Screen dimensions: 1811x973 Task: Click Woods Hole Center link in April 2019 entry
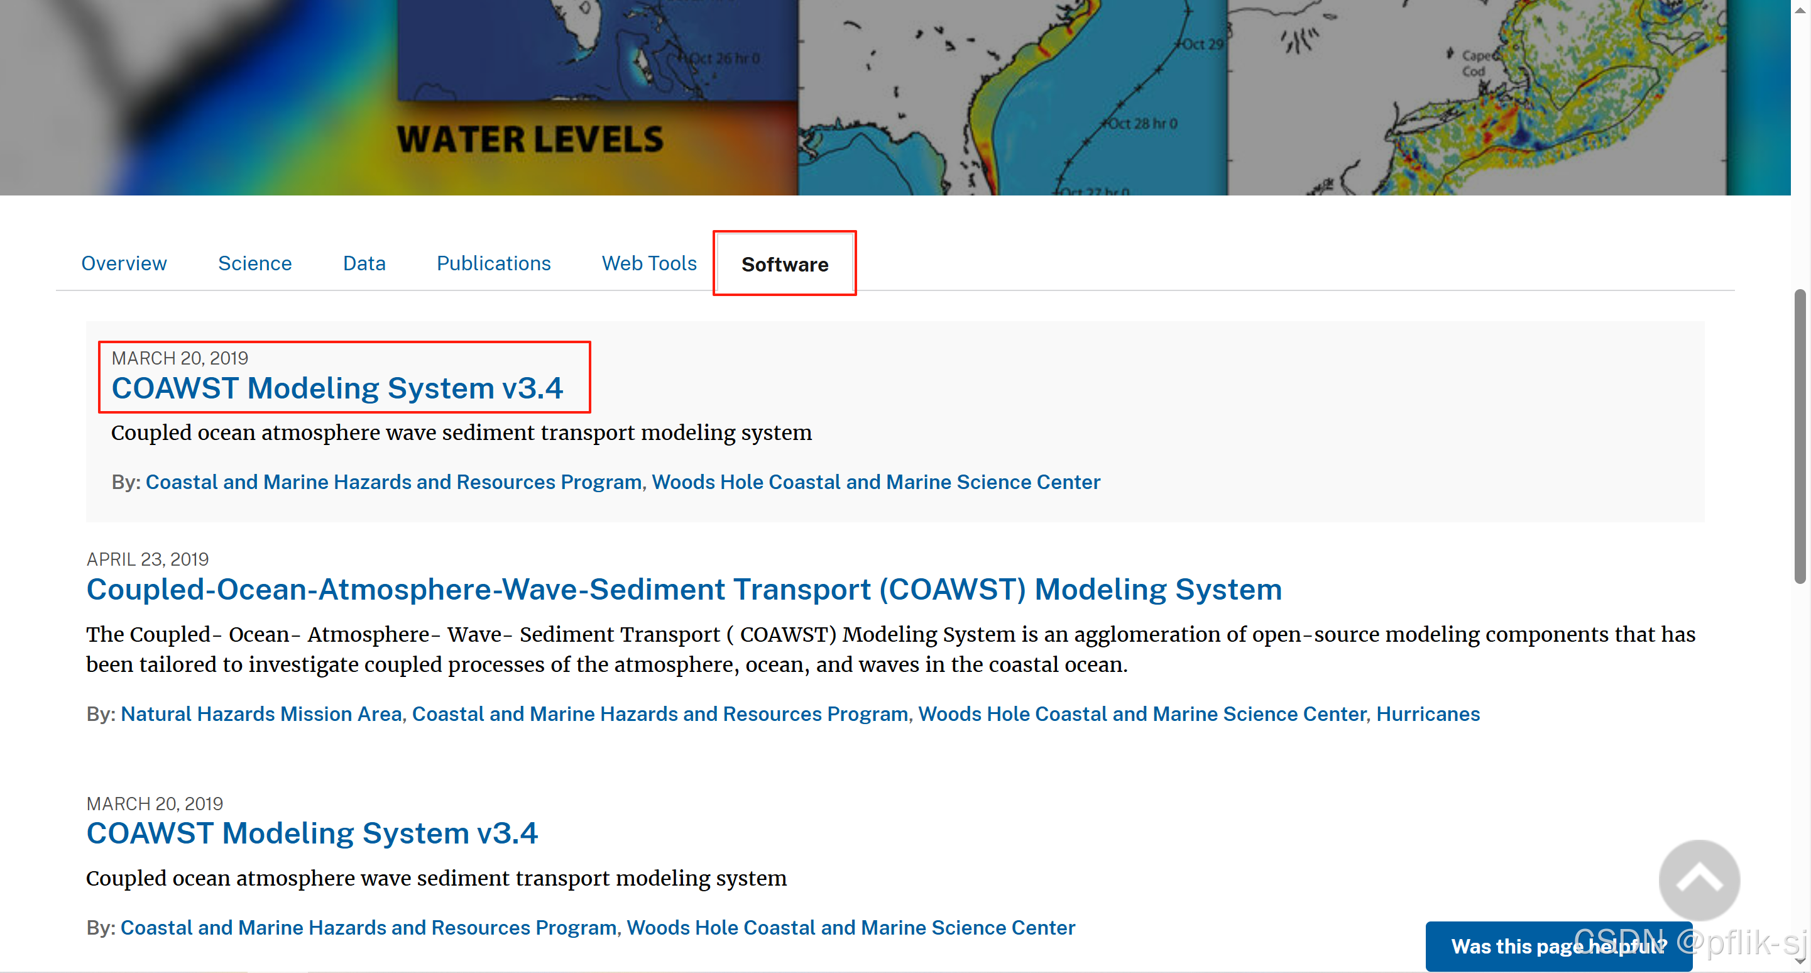[1142, 713]
